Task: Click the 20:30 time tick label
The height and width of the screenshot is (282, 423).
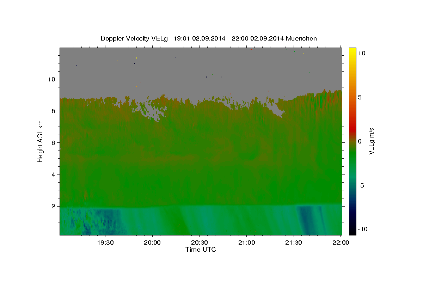Action: [x=199, y=243]
